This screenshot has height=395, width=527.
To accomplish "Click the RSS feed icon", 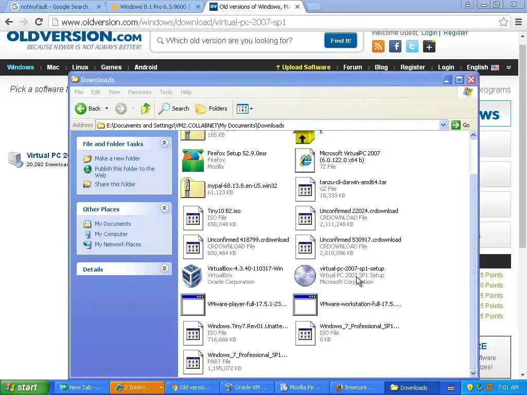I will (378, 46).
